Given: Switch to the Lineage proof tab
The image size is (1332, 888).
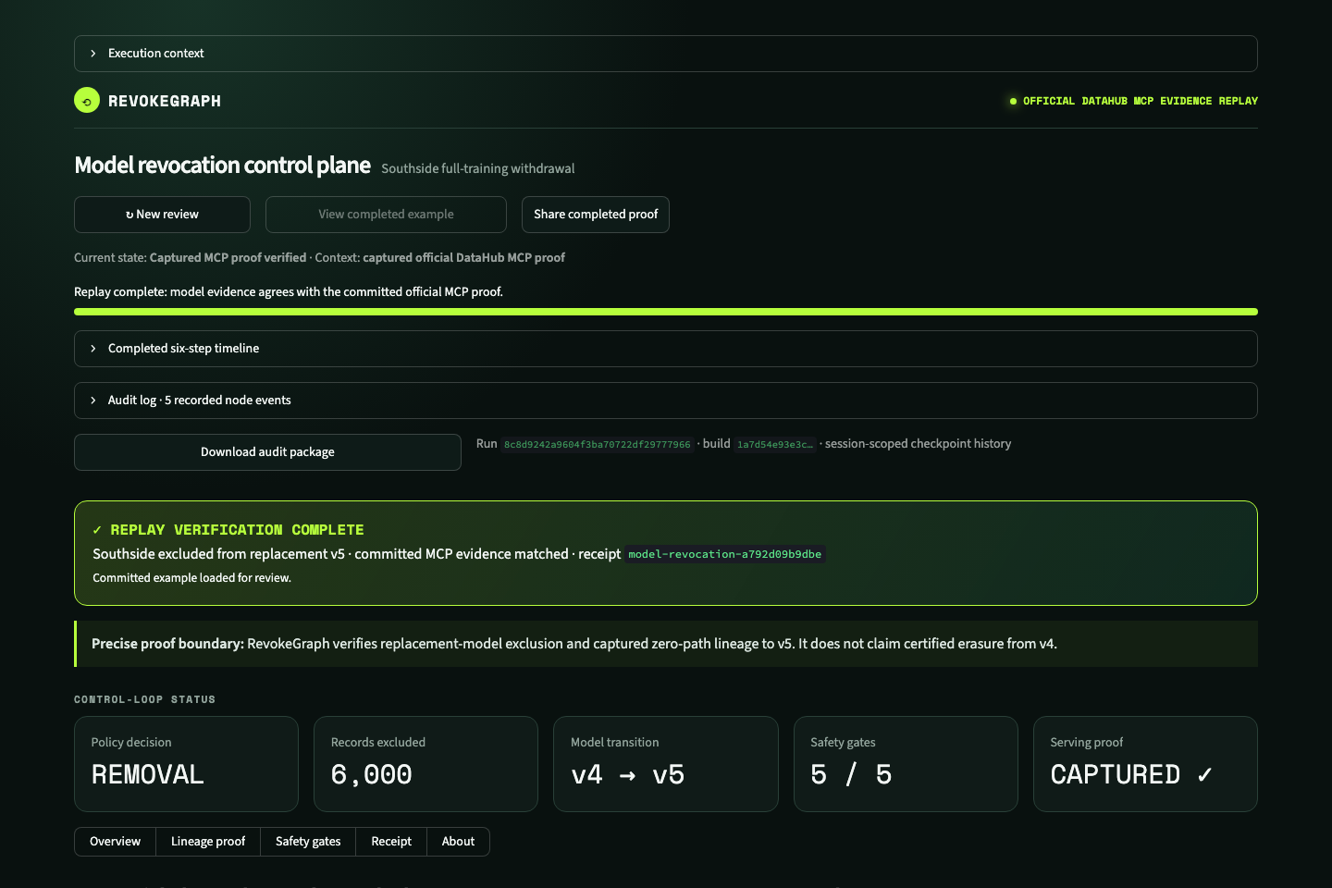Looking at the screenshot, I should coord(208,842).
